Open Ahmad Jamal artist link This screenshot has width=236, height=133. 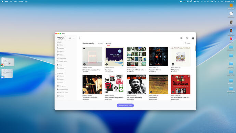pyautogui.click(x=109, y=72)
